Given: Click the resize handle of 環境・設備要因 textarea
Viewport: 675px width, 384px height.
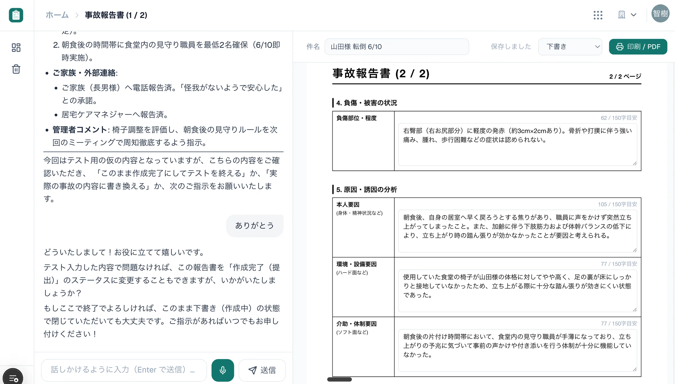Looking at the screenshot, I should [634, 309].
